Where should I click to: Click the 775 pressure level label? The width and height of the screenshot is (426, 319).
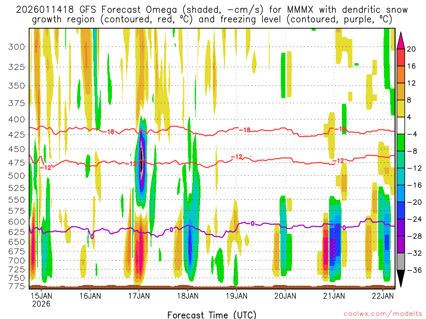coord(17,286)
